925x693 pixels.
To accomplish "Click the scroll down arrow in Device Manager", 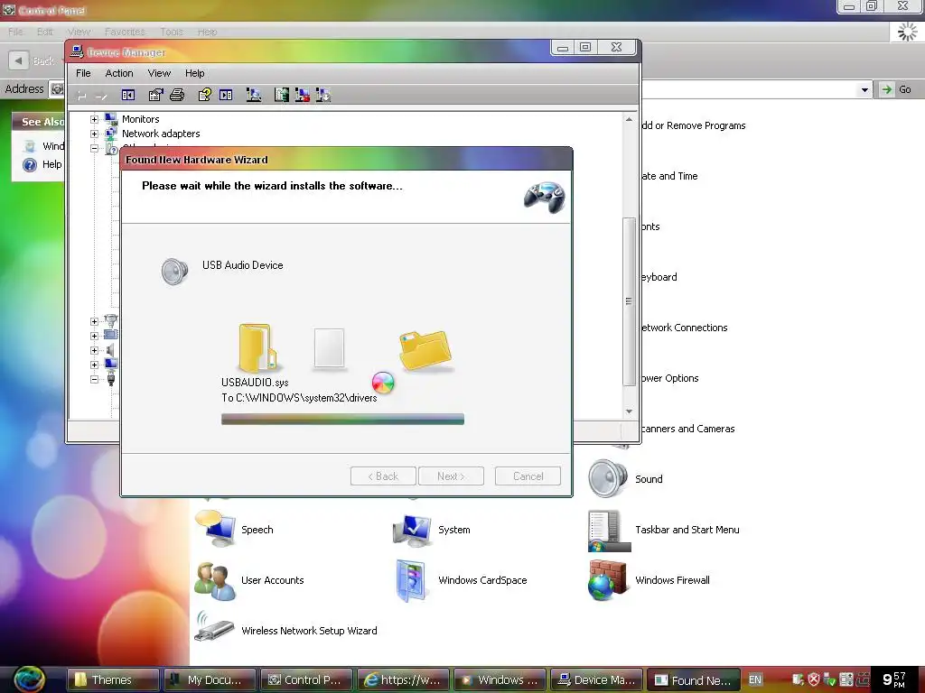I will pyautogui.click(x=629, y=411).
